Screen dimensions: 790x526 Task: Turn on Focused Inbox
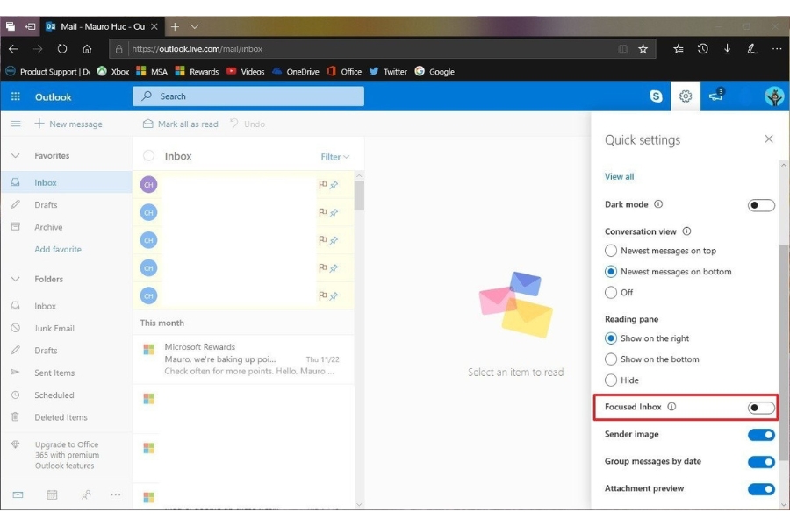760,406
